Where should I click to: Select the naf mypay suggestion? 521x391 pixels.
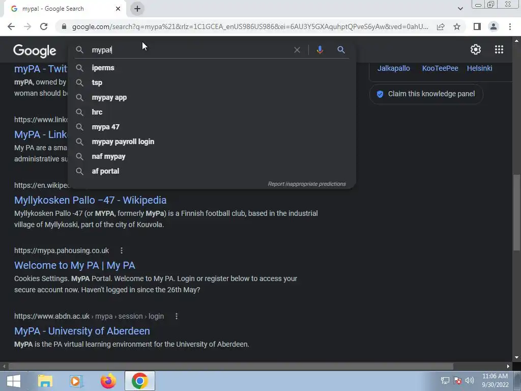pyautogui.click(x=212, y=157)
